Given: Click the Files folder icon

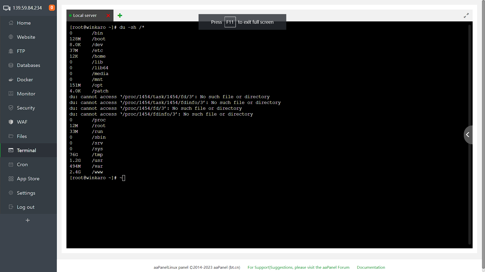Looking at the screenshot, I should (11, 136).
